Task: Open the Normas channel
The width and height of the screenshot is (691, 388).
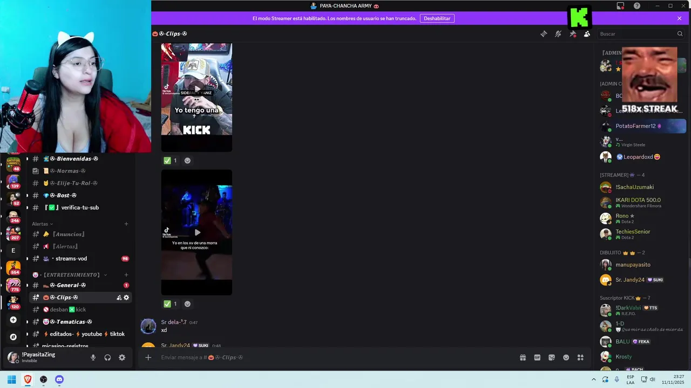Action: point(80,171)
